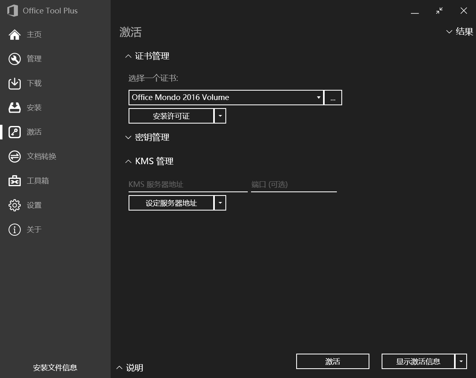
Task: Click the 下载 download icon
Action: tap(15, 83)
